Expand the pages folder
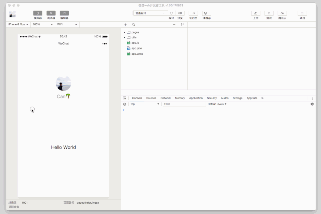321x214 pixels. (124, 32)
